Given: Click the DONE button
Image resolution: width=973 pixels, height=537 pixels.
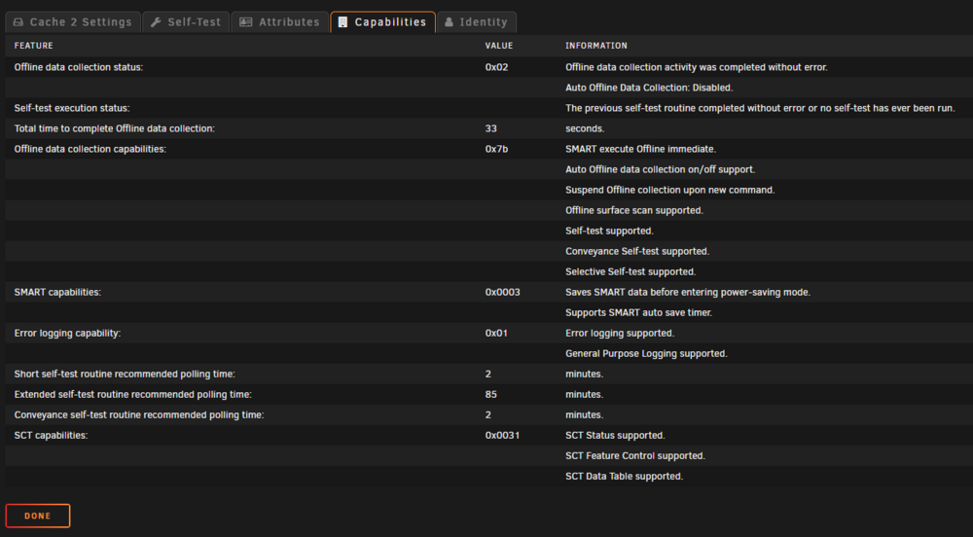Looking at the screenshot, I should pos(38,516).
